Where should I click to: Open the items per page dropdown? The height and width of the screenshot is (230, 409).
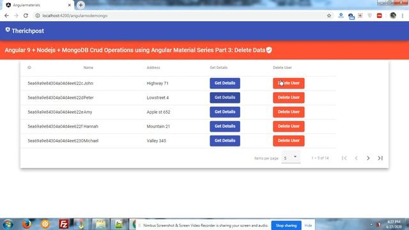point(291,158)
